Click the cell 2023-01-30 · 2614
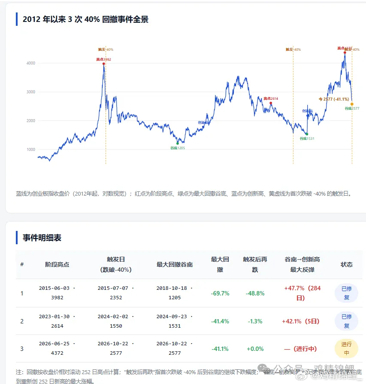366x384 pixels. 57,321
